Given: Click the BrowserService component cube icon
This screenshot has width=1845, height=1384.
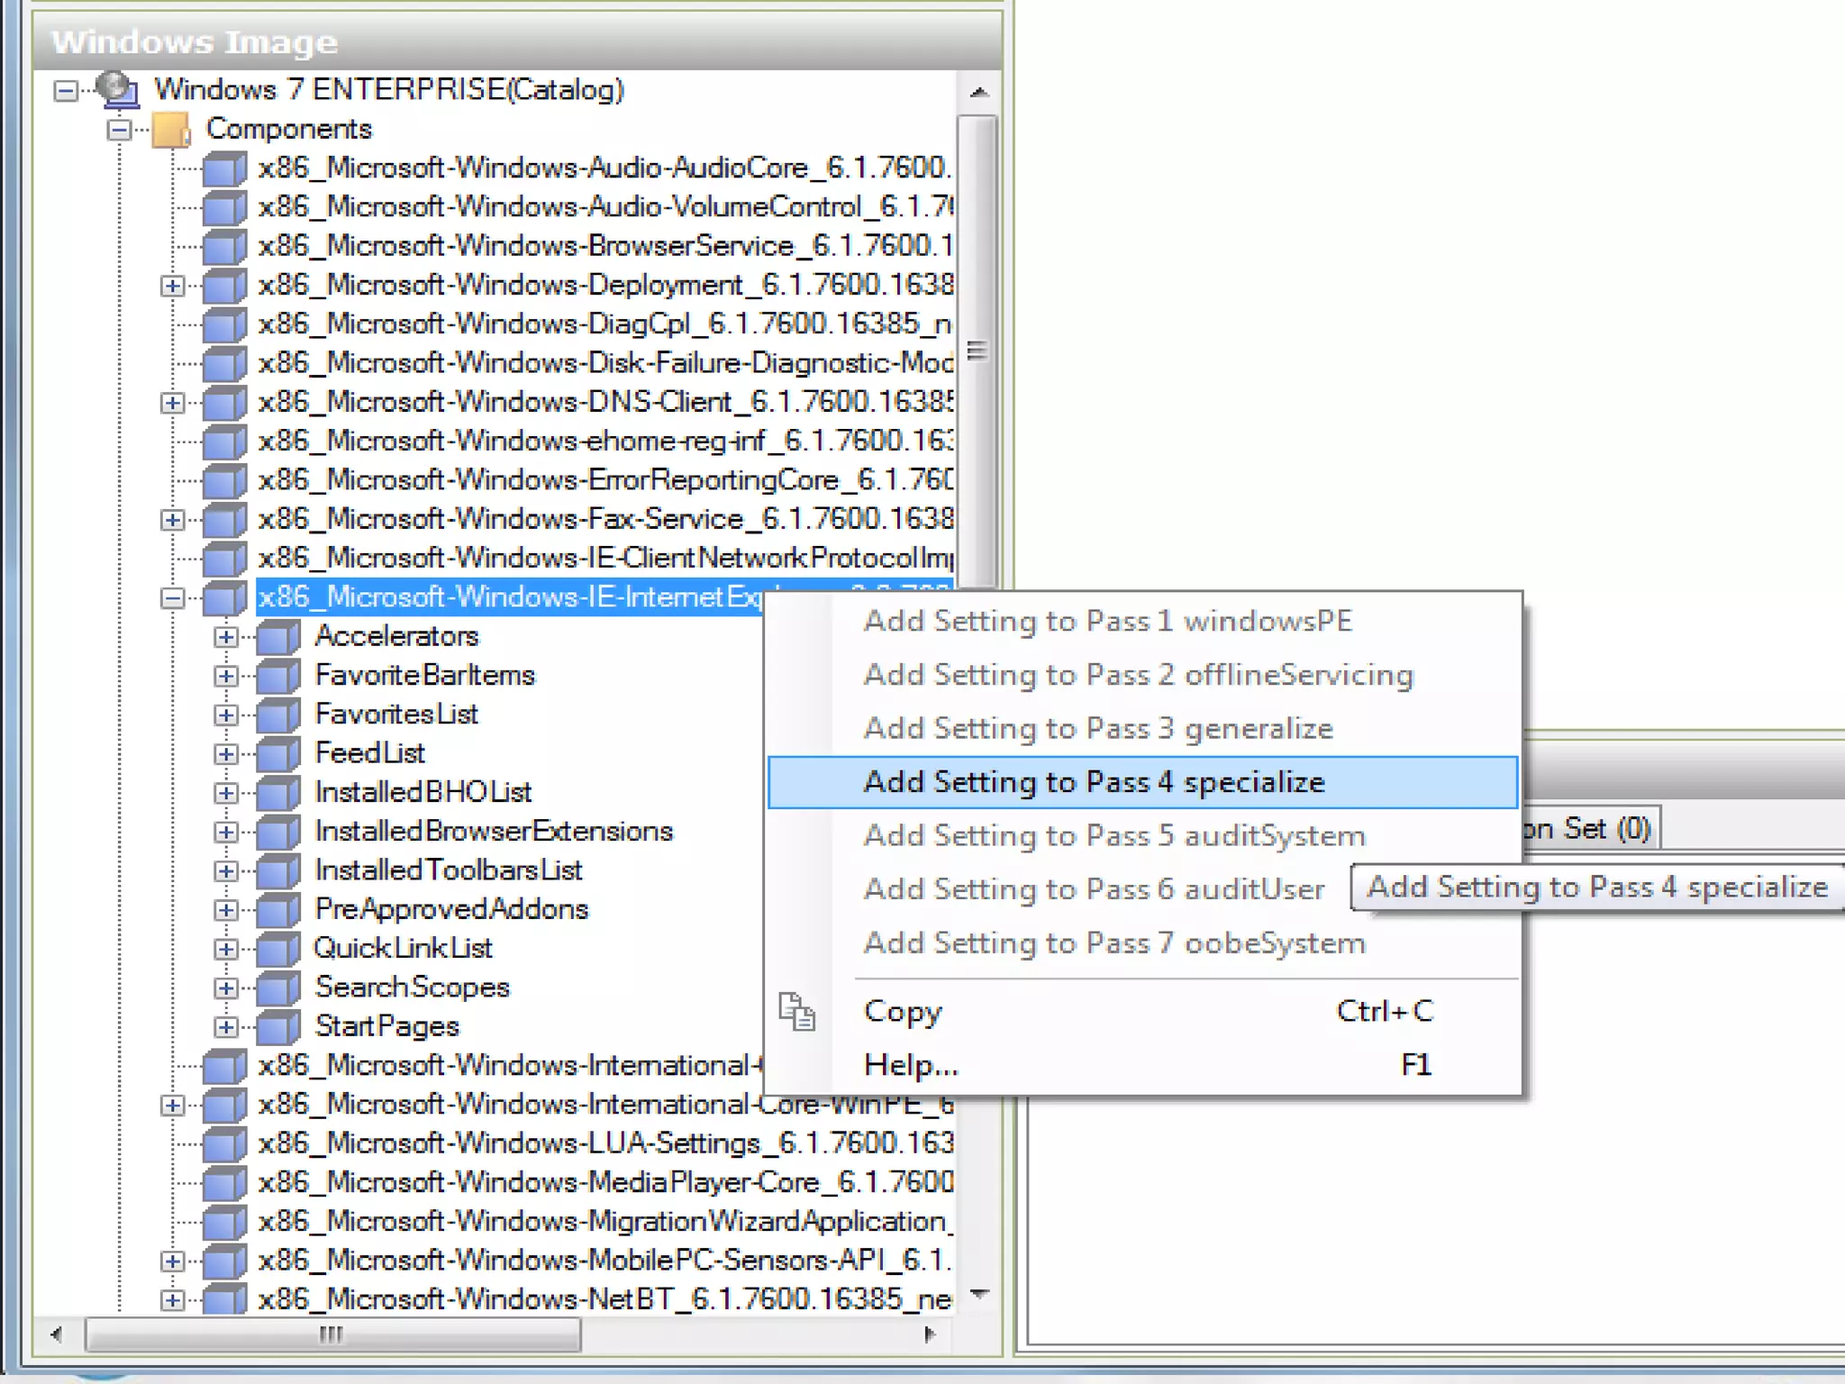Looking at the screenshot, I should 224,246.
